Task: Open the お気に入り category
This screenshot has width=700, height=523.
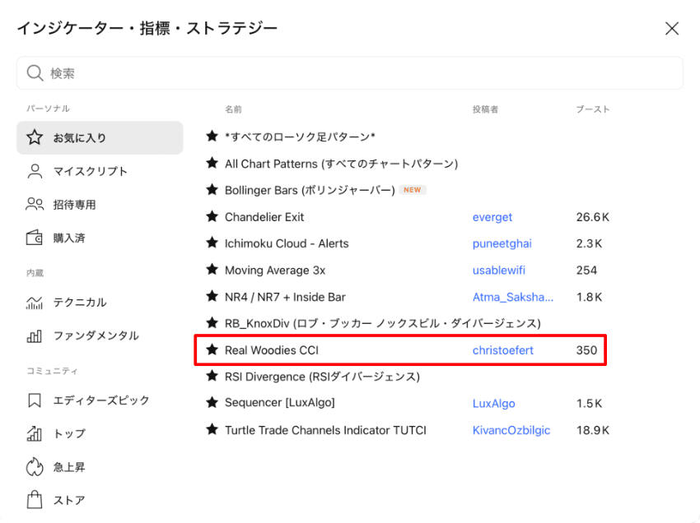Action: [x=100, y=138]
